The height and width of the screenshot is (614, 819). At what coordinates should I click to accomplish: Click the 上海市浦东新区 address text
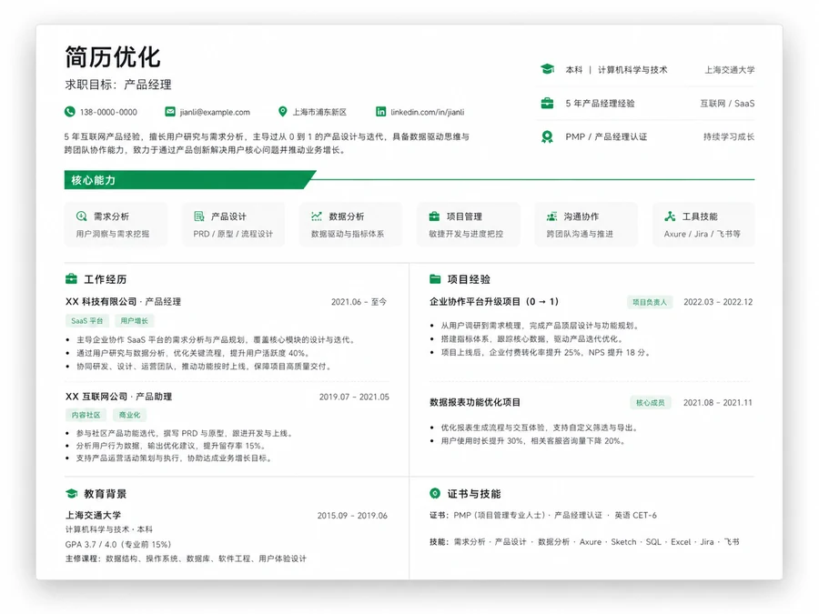[x=319, y=112]
